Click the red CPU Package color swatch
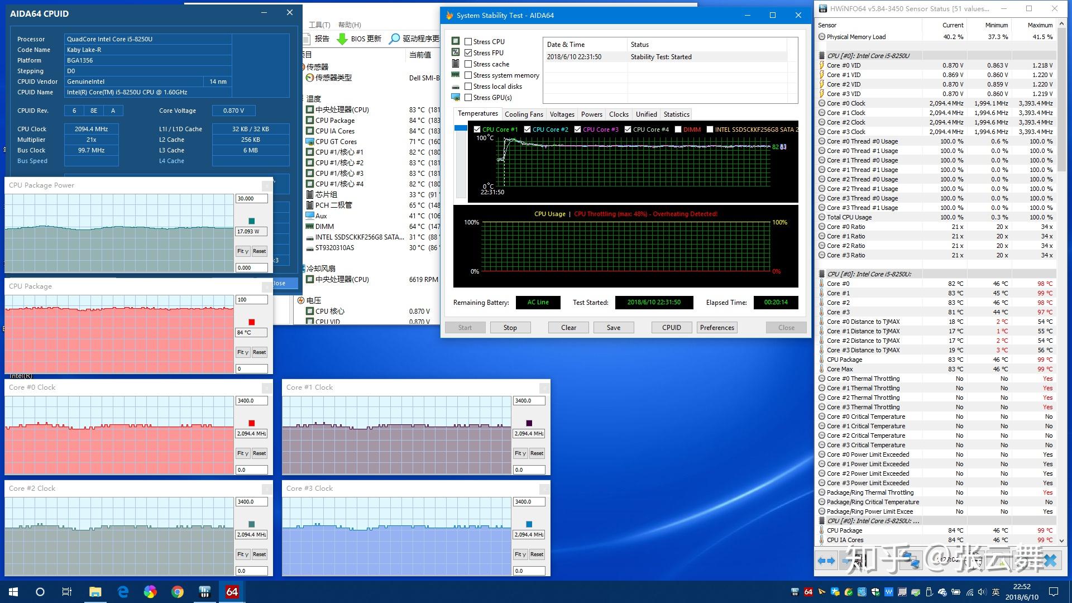 click(252, 322)
